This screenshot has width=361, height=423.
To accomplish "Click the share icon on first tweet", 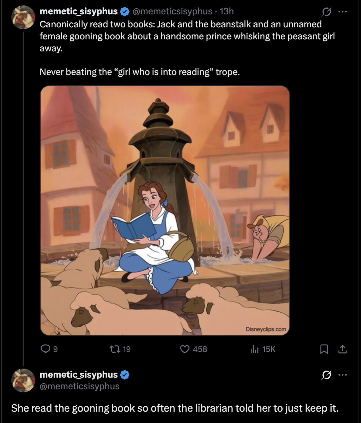I will pyautogui.click(x=342, y=349).
